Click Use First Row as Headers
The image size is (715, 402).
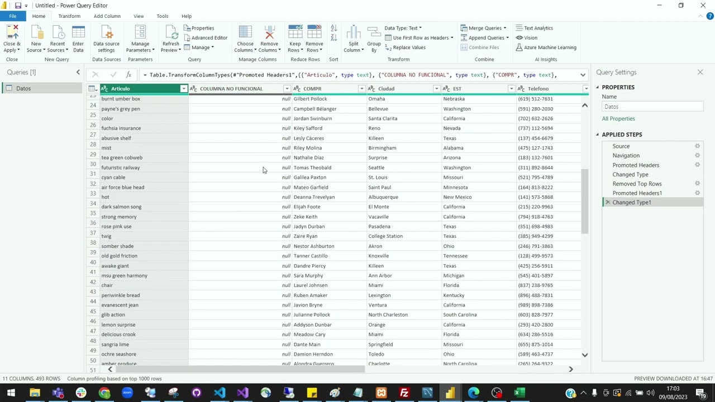click(419, 38)
